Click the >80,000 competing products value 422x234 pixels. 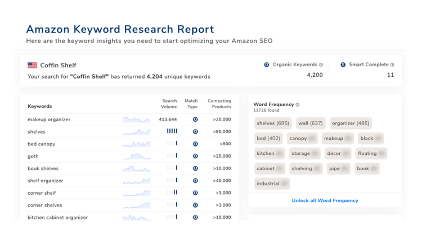pyautogui.click(x=222, y=131)
